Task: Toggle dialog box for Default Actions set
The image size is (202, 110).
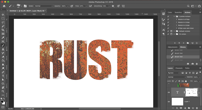Action: (x=171, y=31)
